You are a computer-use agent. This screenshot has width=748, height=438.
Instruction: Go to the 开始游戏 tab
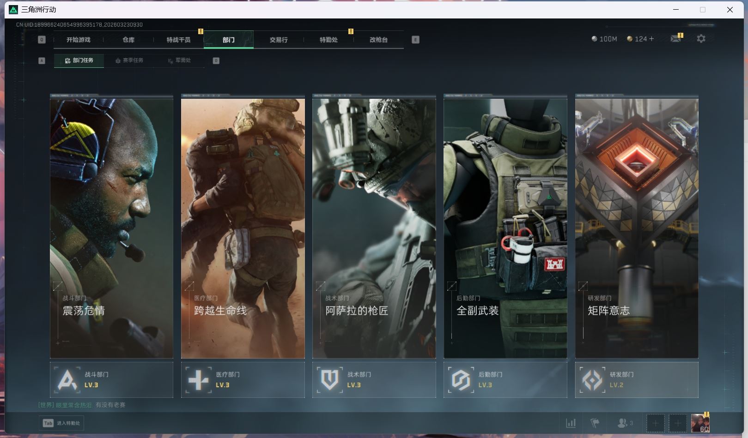tap(79, 40)
